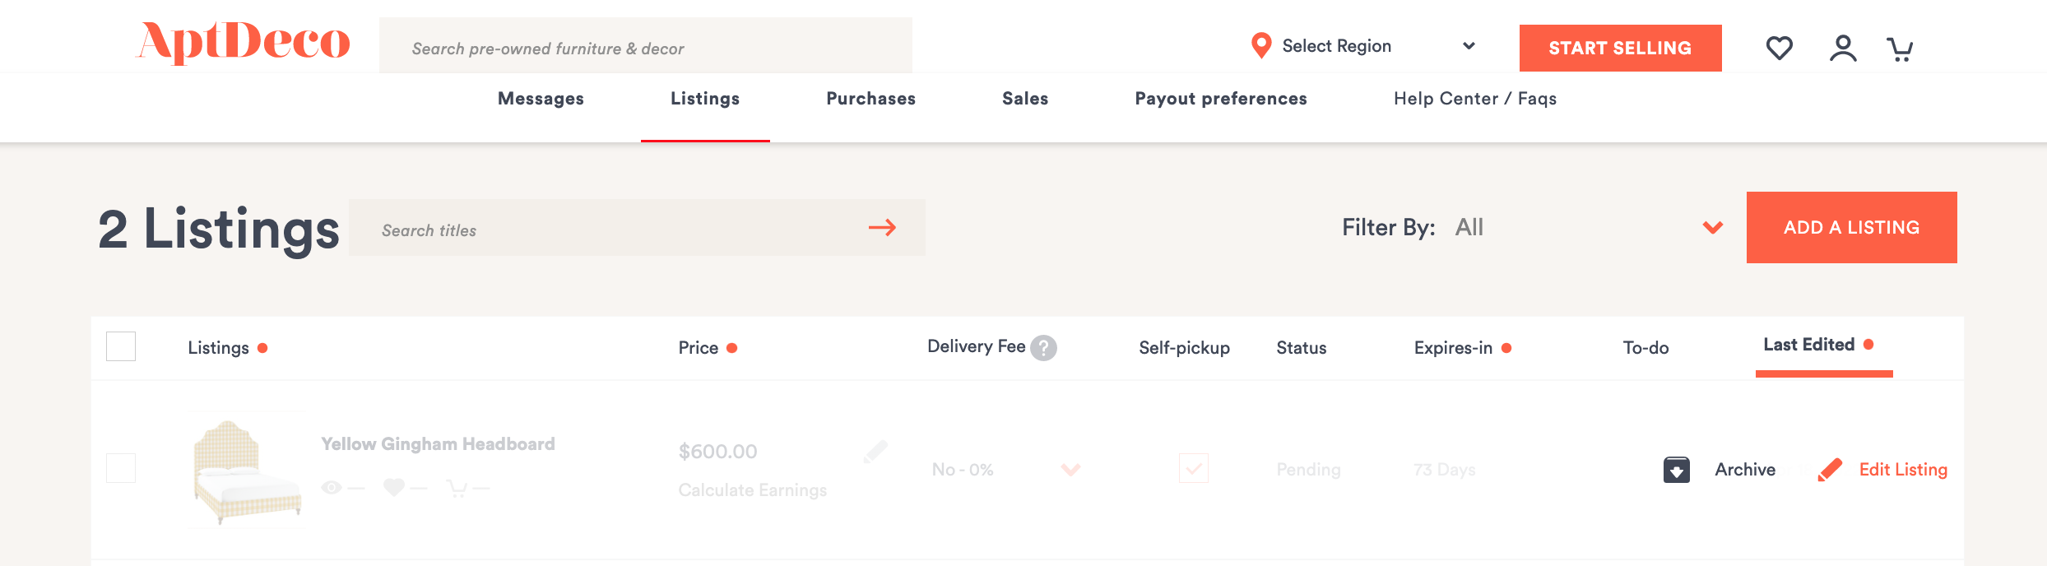
Task: Open the user account profile icon
Action: (1843, 48)
